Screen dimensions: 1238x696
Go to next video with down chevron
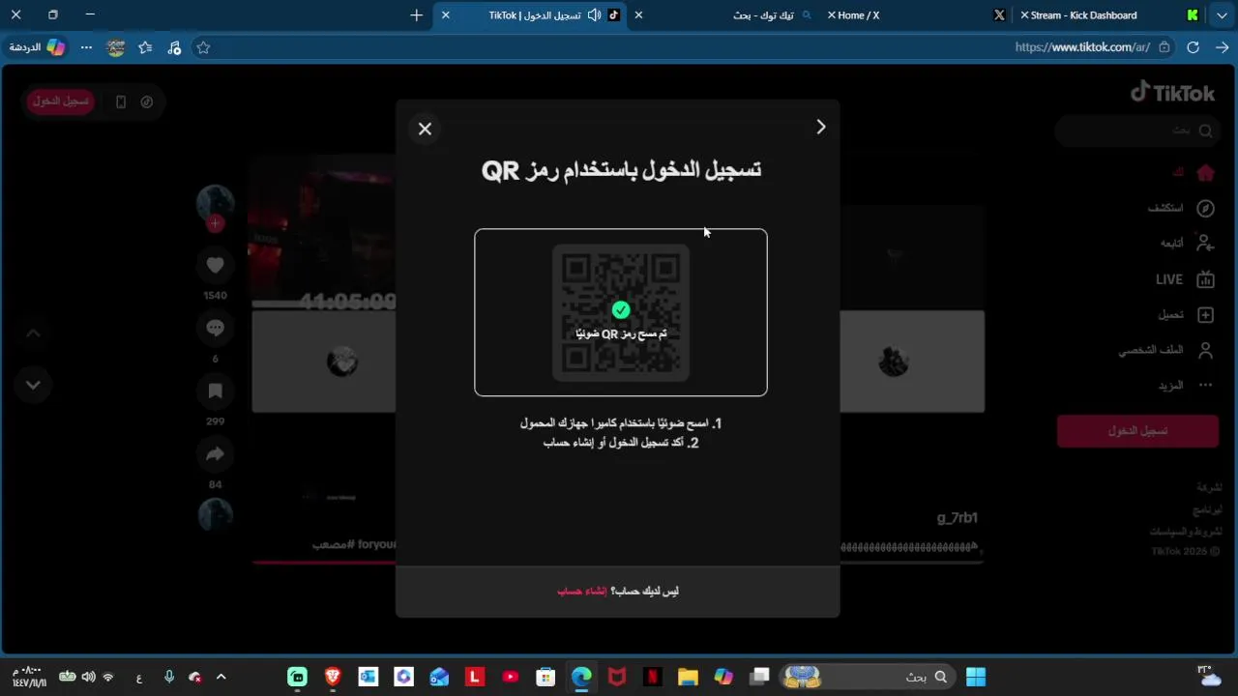[33, 385]
